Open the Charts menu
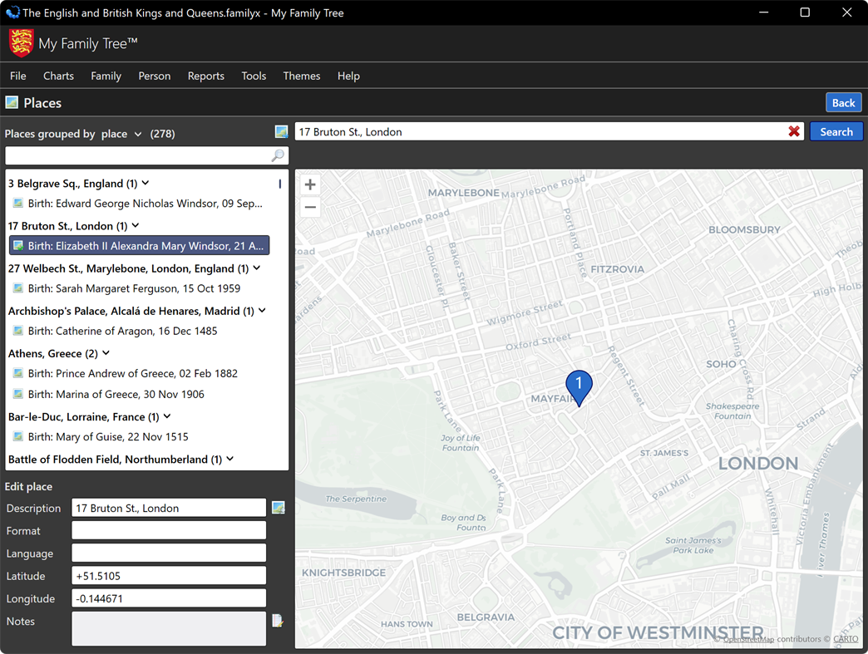868x654 pixels. click(59, 76)
